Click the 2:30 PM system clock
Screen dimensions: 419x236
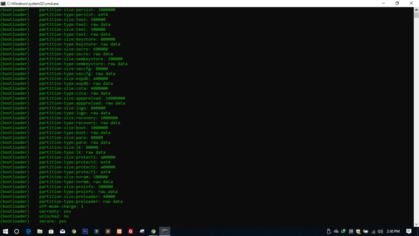coord(394,231)
